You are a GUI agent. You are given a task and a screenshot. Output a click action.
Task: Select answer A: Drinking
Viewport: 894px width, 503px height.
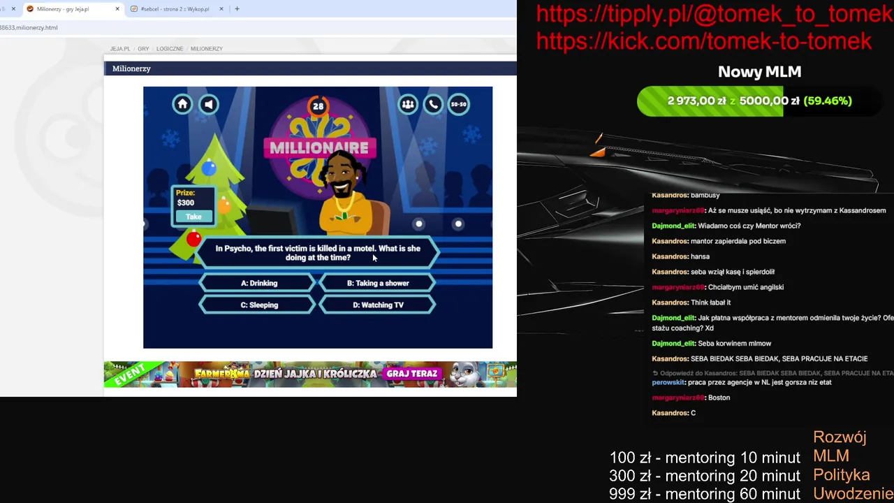(x=259, y=283)
